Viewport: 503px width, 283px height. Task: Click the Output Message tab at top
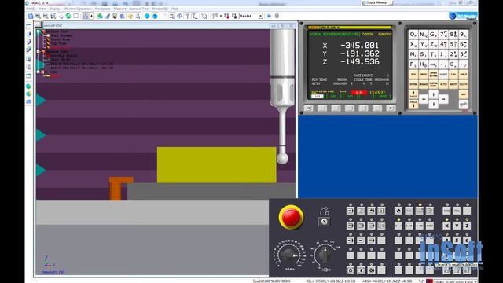coord(377,2)
